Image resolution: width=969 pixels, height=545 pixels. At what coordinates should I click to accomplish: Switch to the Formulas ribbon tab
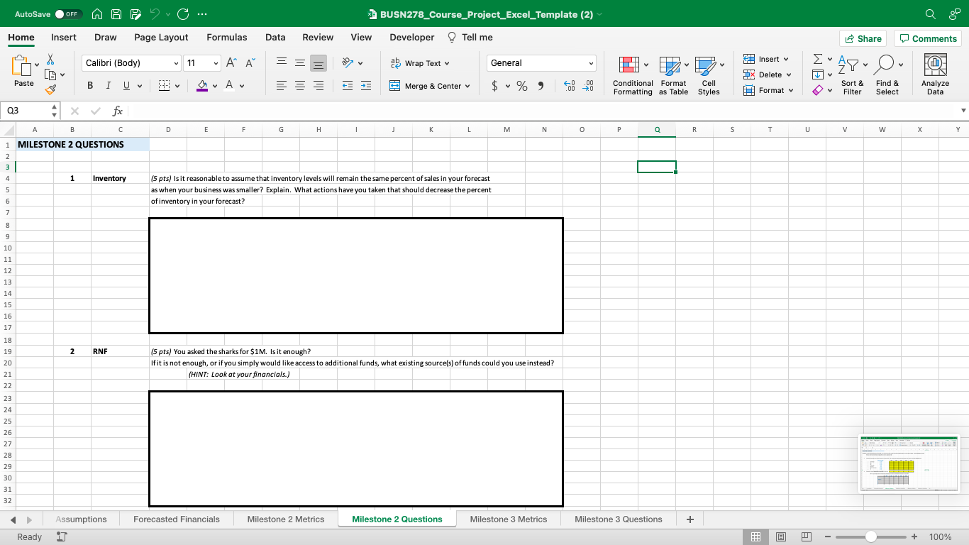[227, 37]
